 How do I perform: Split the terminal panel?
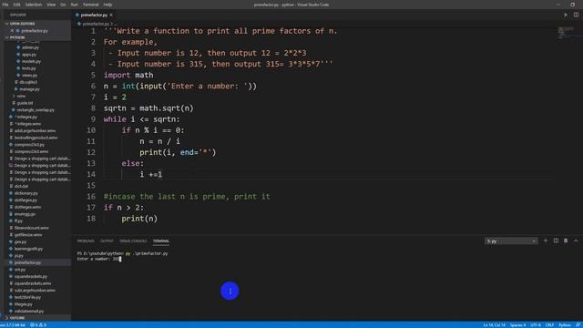coord(556,241)
